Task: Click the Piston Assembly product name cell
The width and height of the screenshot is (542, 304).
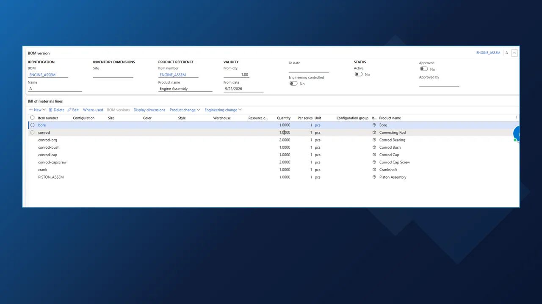Action: (393, 177)
